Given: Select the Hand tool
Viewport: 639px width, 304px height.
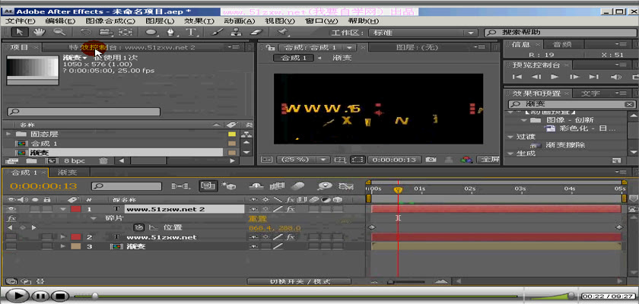Looking at the screenshot, I should (x=39, y=32).
